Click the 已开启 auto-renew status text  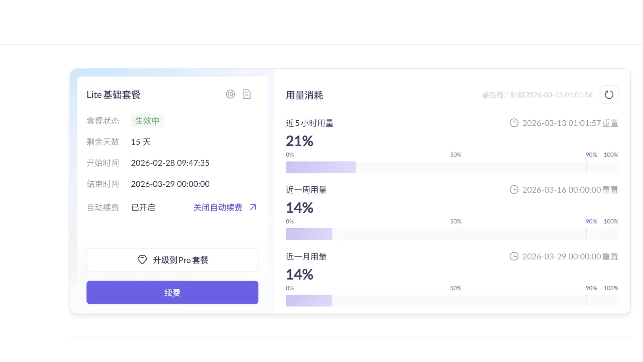pos(143,207)
